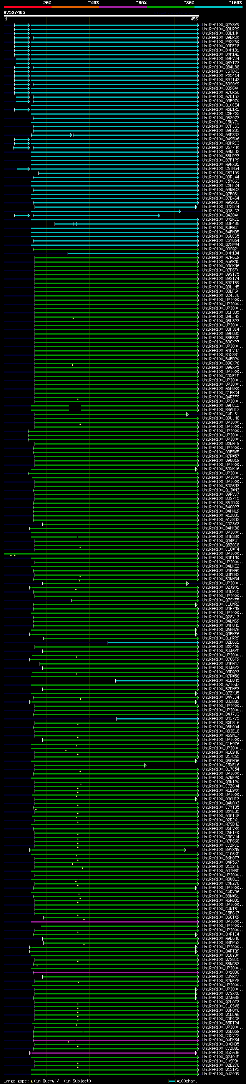Click the cyan alignment bar for UniRef100_A1BQH5
The height and width of the screenshot is (1084, 246).
click(x=157, y=681)
